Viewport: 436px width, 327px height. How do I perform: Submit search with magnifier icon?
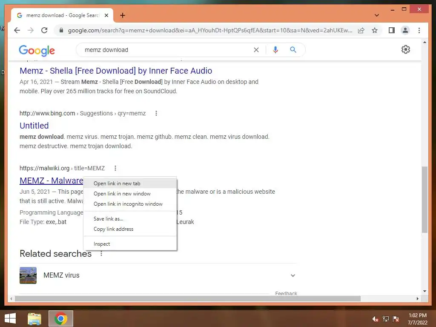point(293,50)
